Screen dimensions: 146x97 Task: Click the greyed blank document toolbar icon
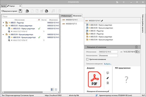pos(32,11)
